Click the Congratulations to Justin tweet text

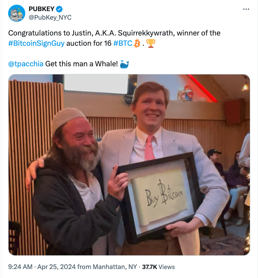pos(114,33)
